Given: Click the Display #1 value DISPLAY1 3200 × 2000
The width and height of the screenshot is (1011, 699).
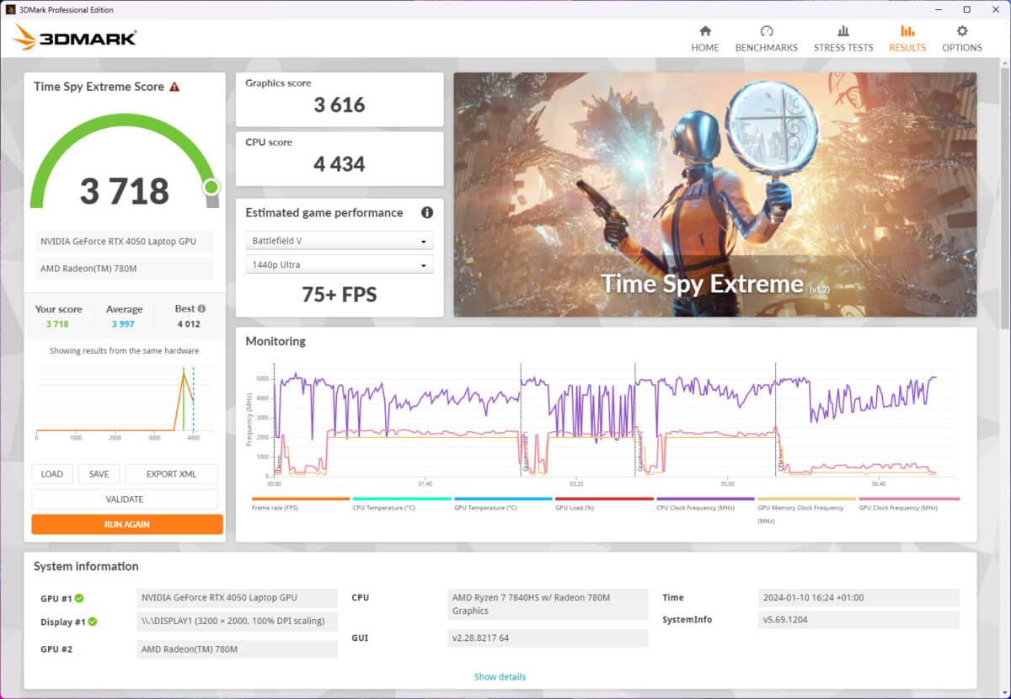Looking at the screenshot, I should click(x=238, y=622).
